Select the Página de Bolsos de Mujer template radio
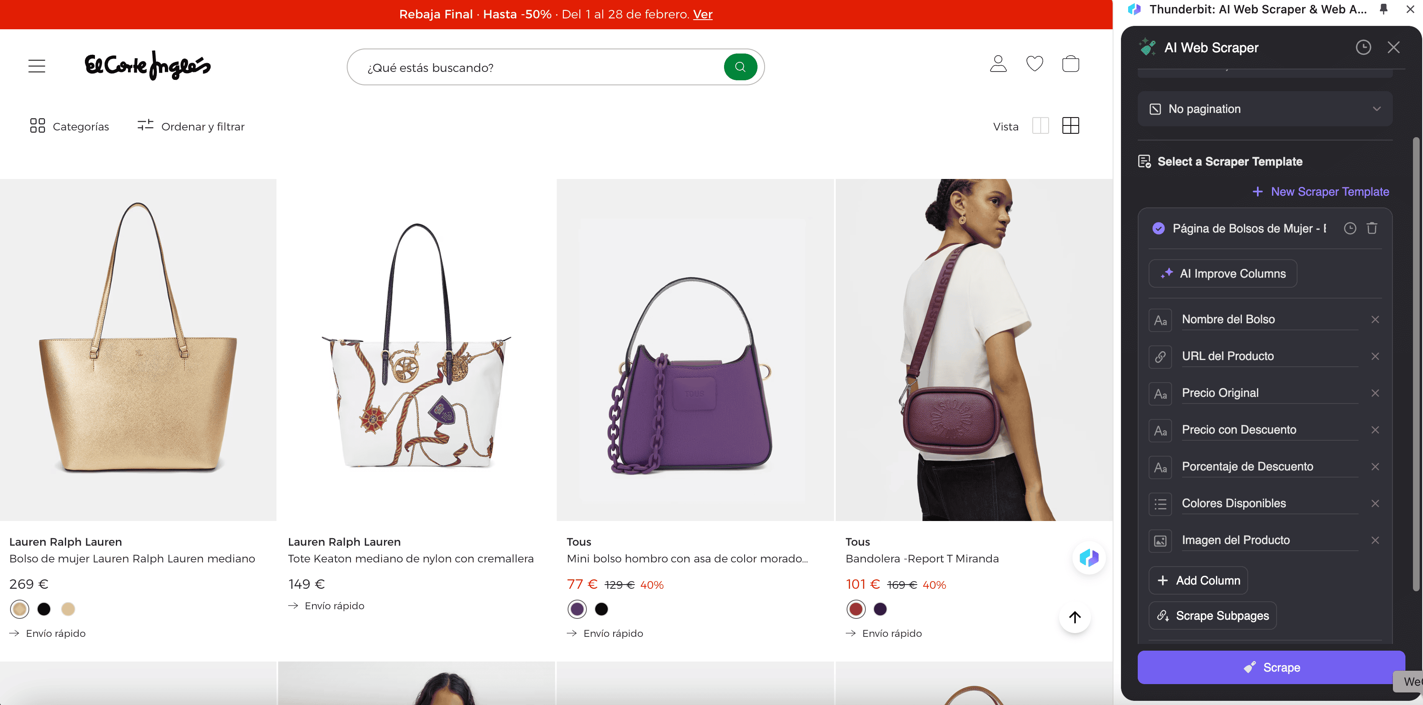This screenshot has width=1423, height=705. [x=1158, y=229]
